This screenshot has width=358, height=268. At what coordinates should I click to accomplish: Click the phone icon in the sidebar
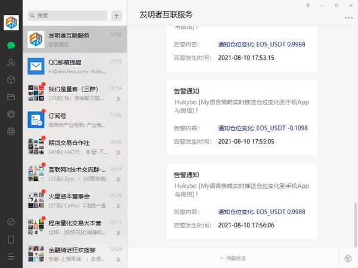[11, 239]
